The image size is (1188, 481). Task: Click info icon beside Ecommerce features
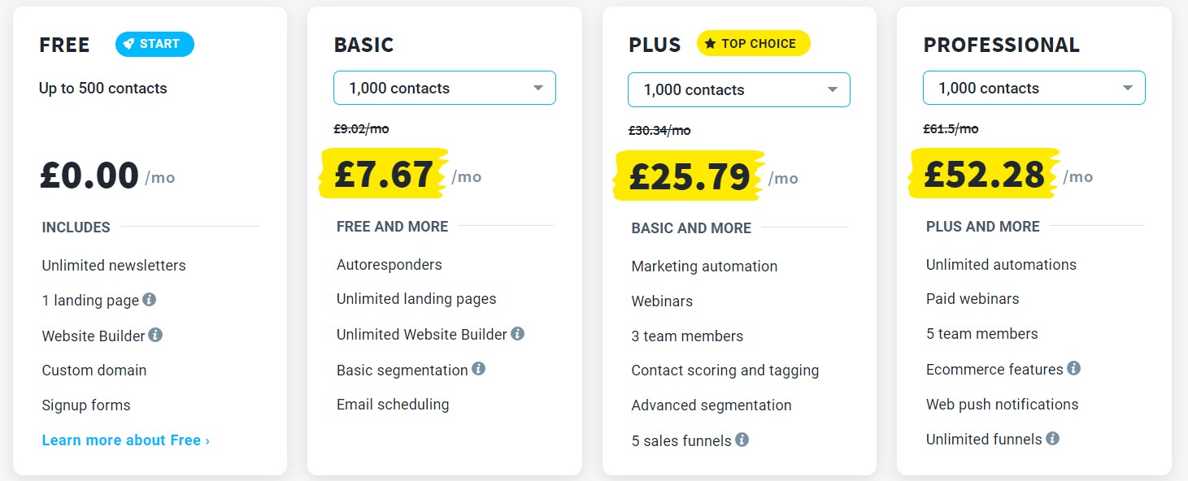(x=1073, y=369)
